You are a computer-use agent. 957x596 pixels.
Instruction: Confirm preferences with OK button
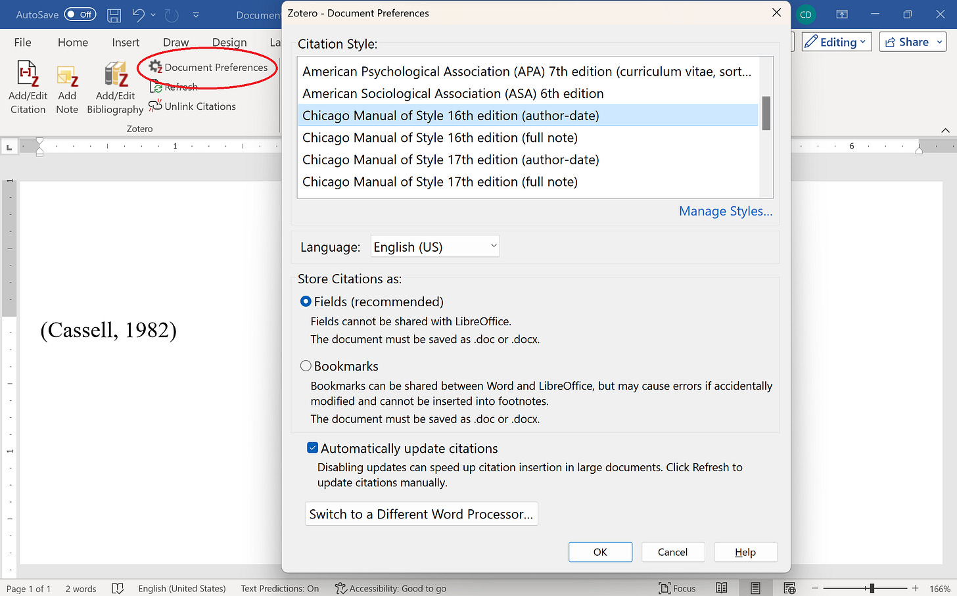600,552
